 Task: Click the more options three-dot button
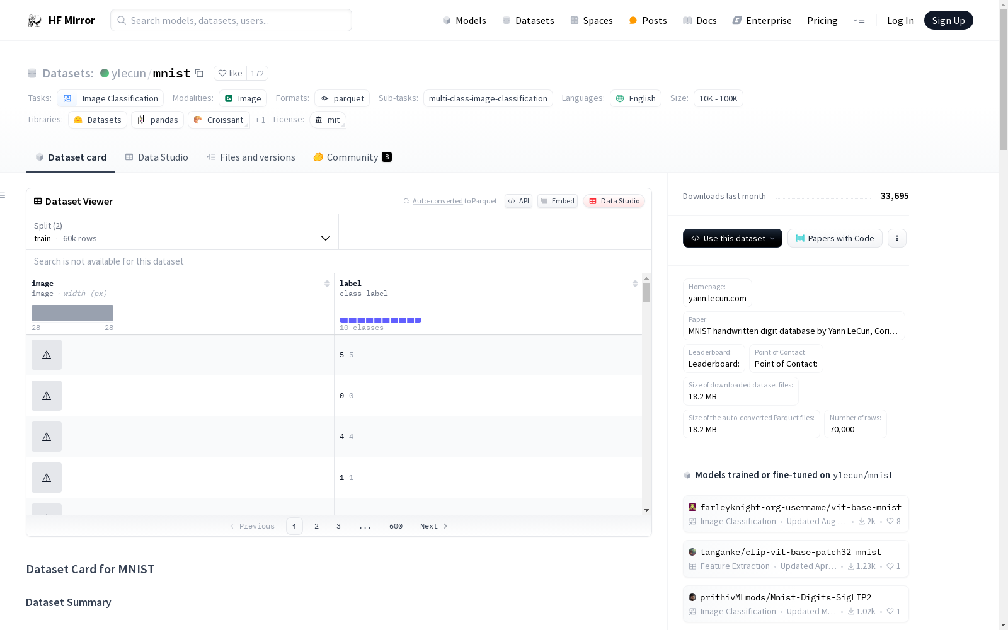point(896,238)
